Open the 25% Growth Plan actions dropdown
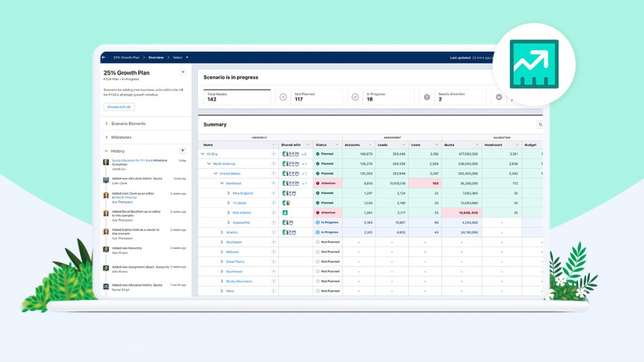The width and height of the screenshot is (644, 362). [183, 72]
